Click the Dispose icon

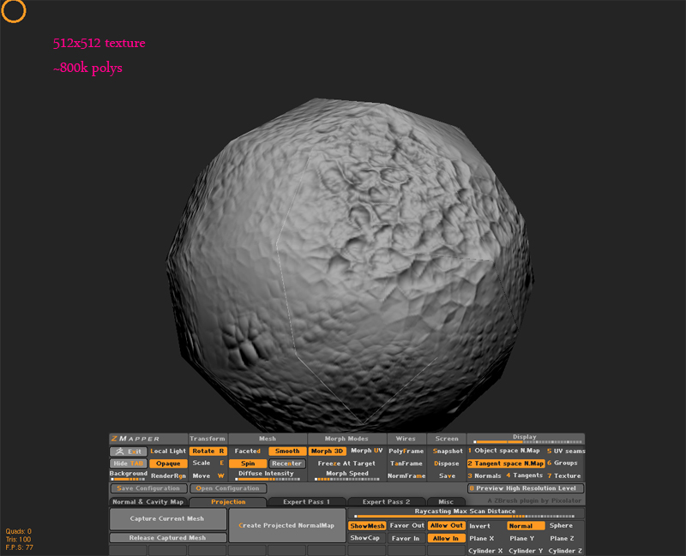pyautogui.click(x=447, y=463)
